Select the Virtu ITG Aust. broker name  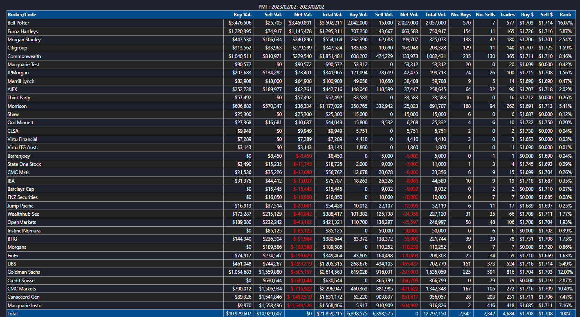click(23, 147)
